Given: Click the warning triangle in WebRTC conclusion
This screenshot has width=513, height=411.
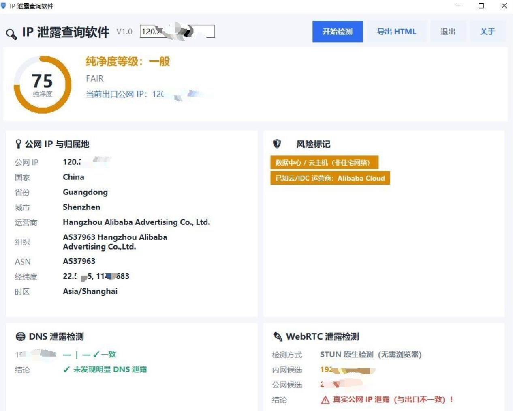Looking at the screenshot, I should click(325, 400).
